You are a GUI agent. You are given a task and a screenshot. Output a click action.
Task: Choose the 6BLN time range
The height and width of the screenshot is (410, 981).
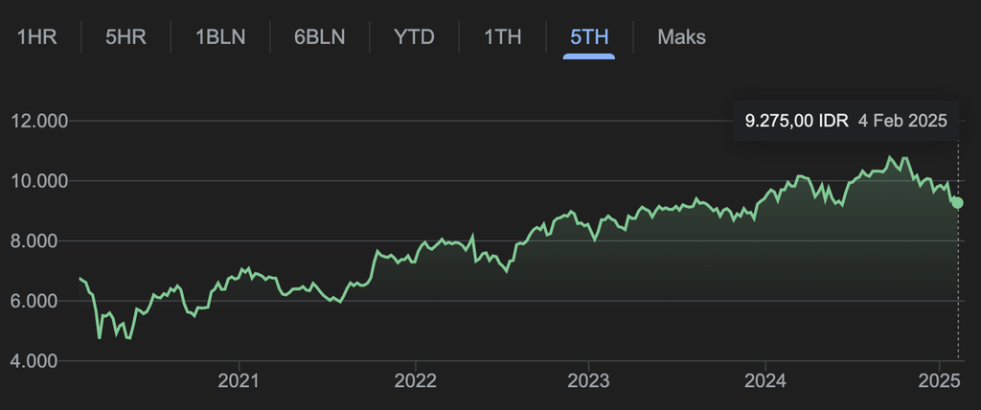[x=319, y=37]
